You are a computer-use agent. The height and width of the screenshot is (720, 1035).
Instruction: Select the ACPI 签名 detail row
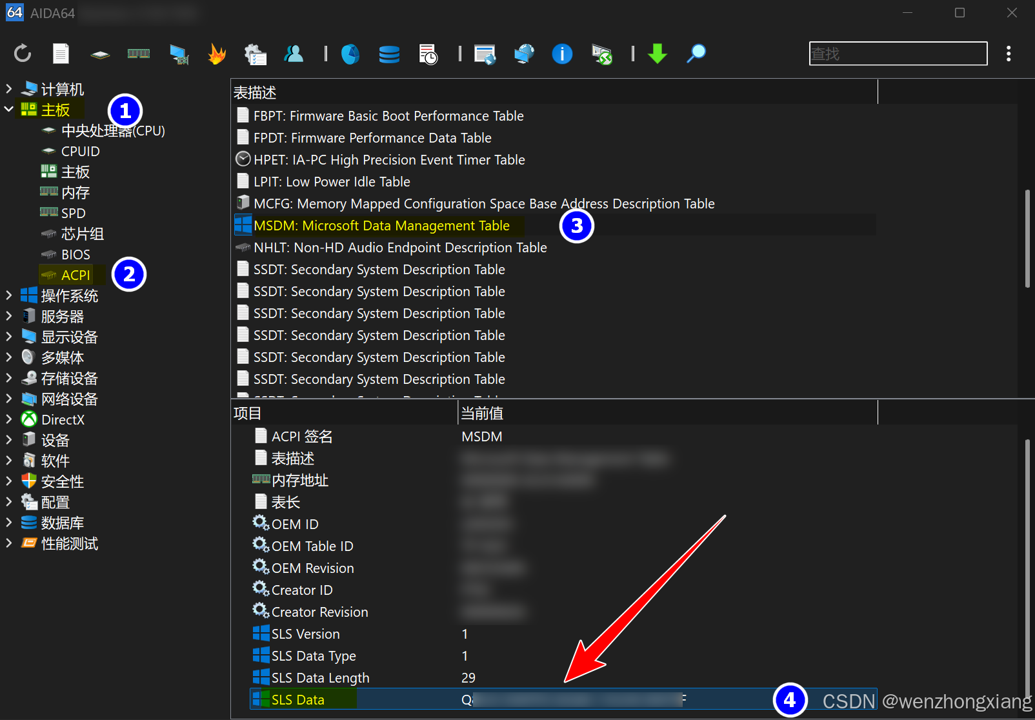pos(563,437)
